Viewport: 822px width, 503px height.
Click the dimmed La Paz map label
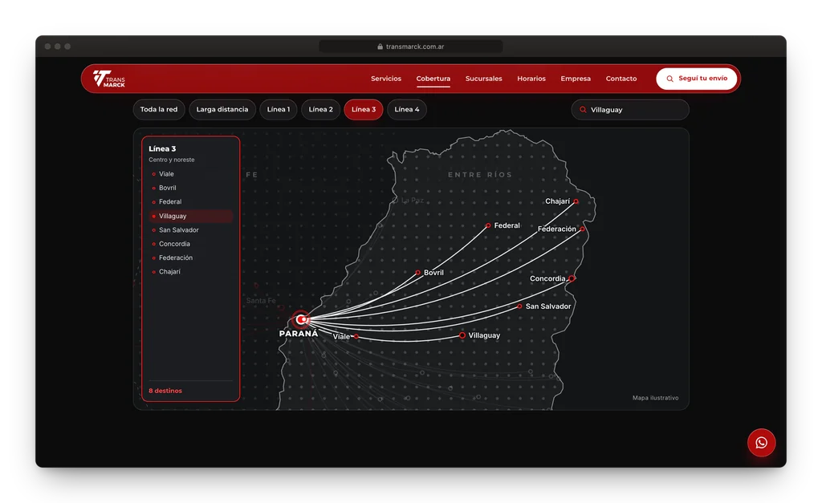tap(412, 200)
